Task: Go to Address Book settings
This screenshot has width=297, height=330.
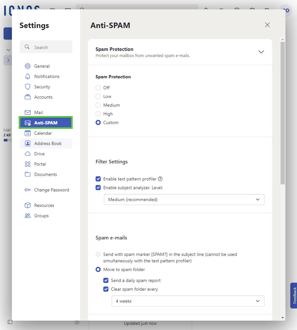Action: 48,143
